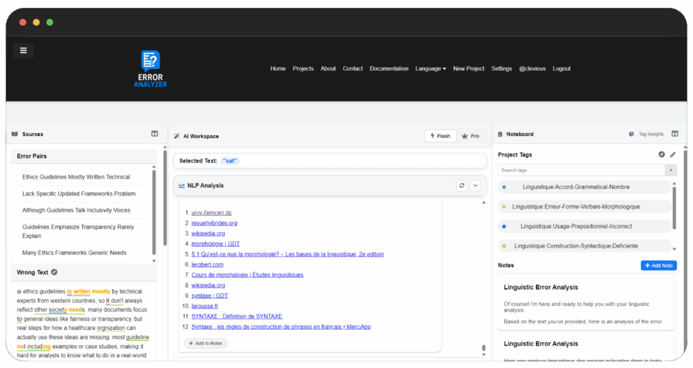Open Documentation from the navigation bar
The height and width of the screenshot is (368, 693).
coord(388,69)
